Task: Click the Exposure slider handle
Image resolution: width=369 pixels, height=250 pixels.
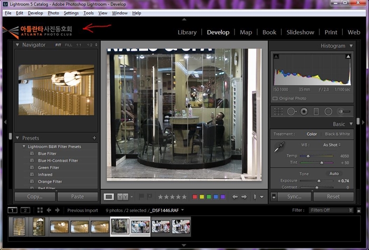Action: coord(318,181)
